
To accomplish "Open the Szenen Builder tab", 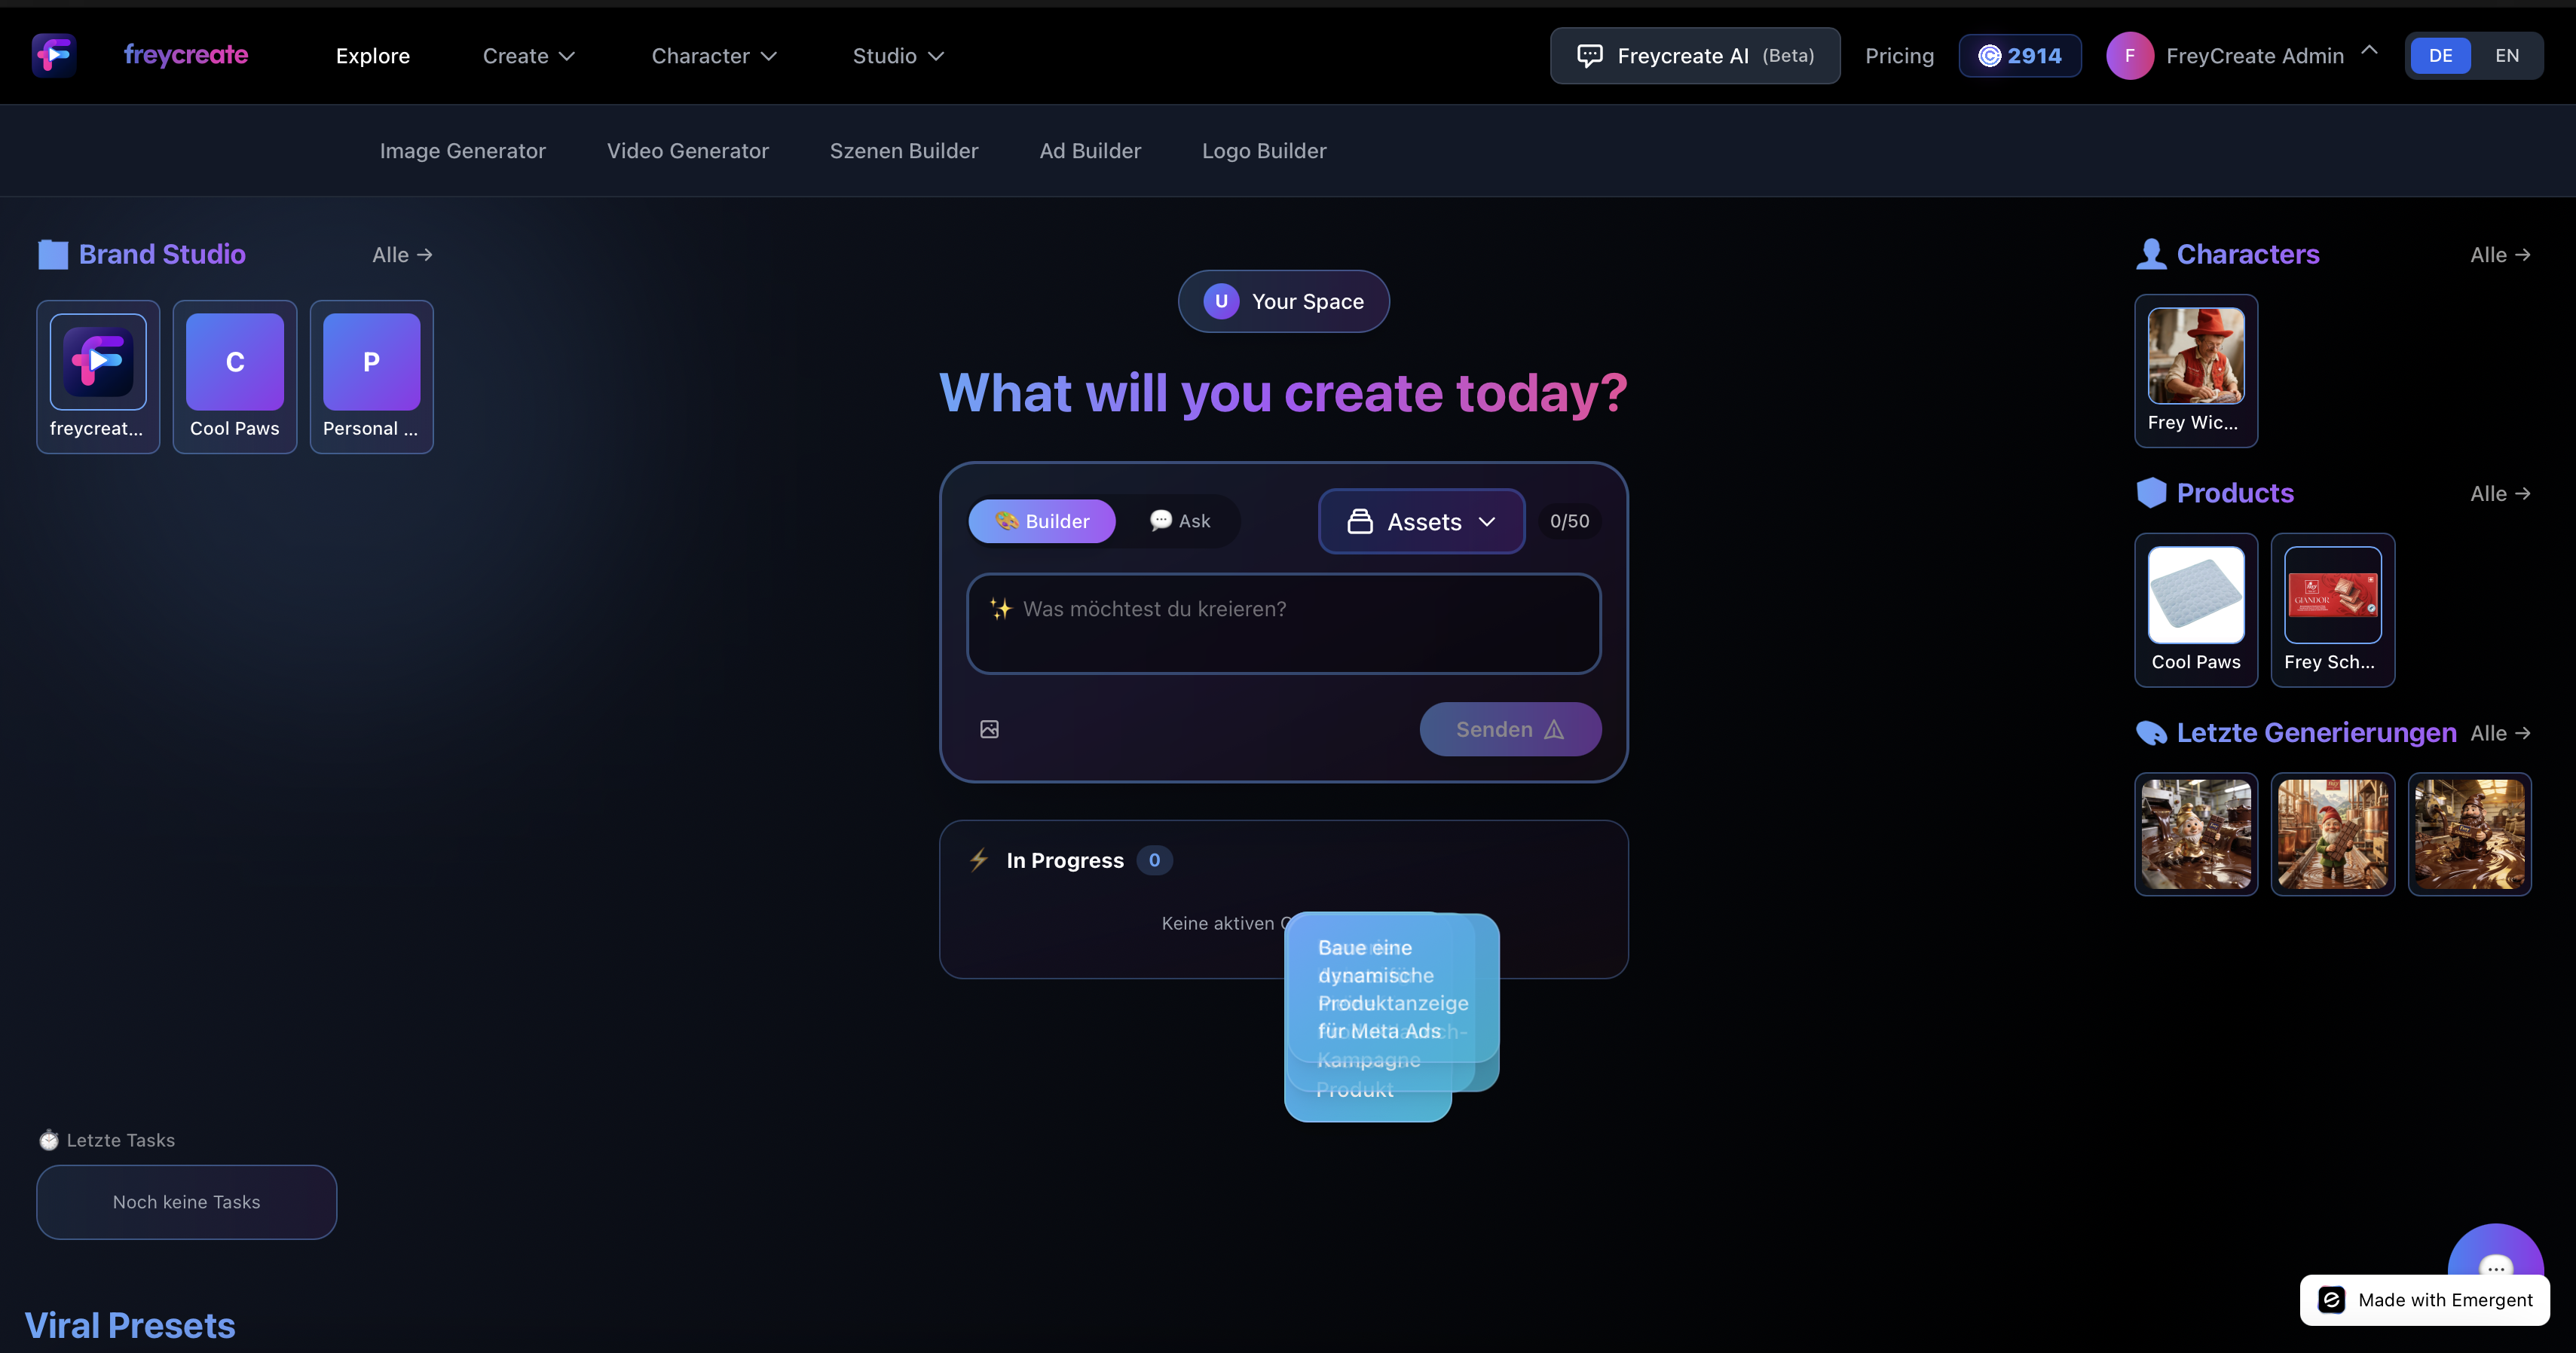I will point(904,151).
